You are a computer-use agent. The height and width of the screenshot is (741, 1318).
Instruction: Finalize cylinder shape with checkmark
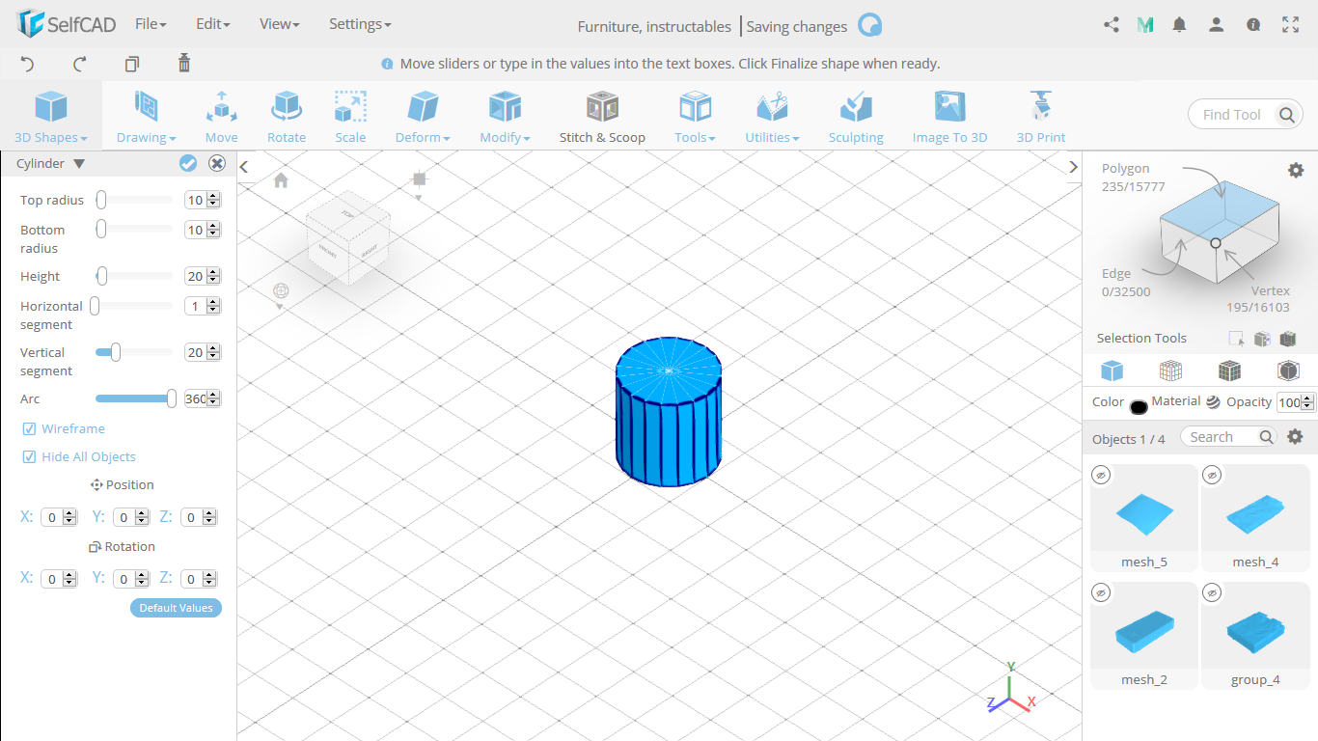pos(188,163)
